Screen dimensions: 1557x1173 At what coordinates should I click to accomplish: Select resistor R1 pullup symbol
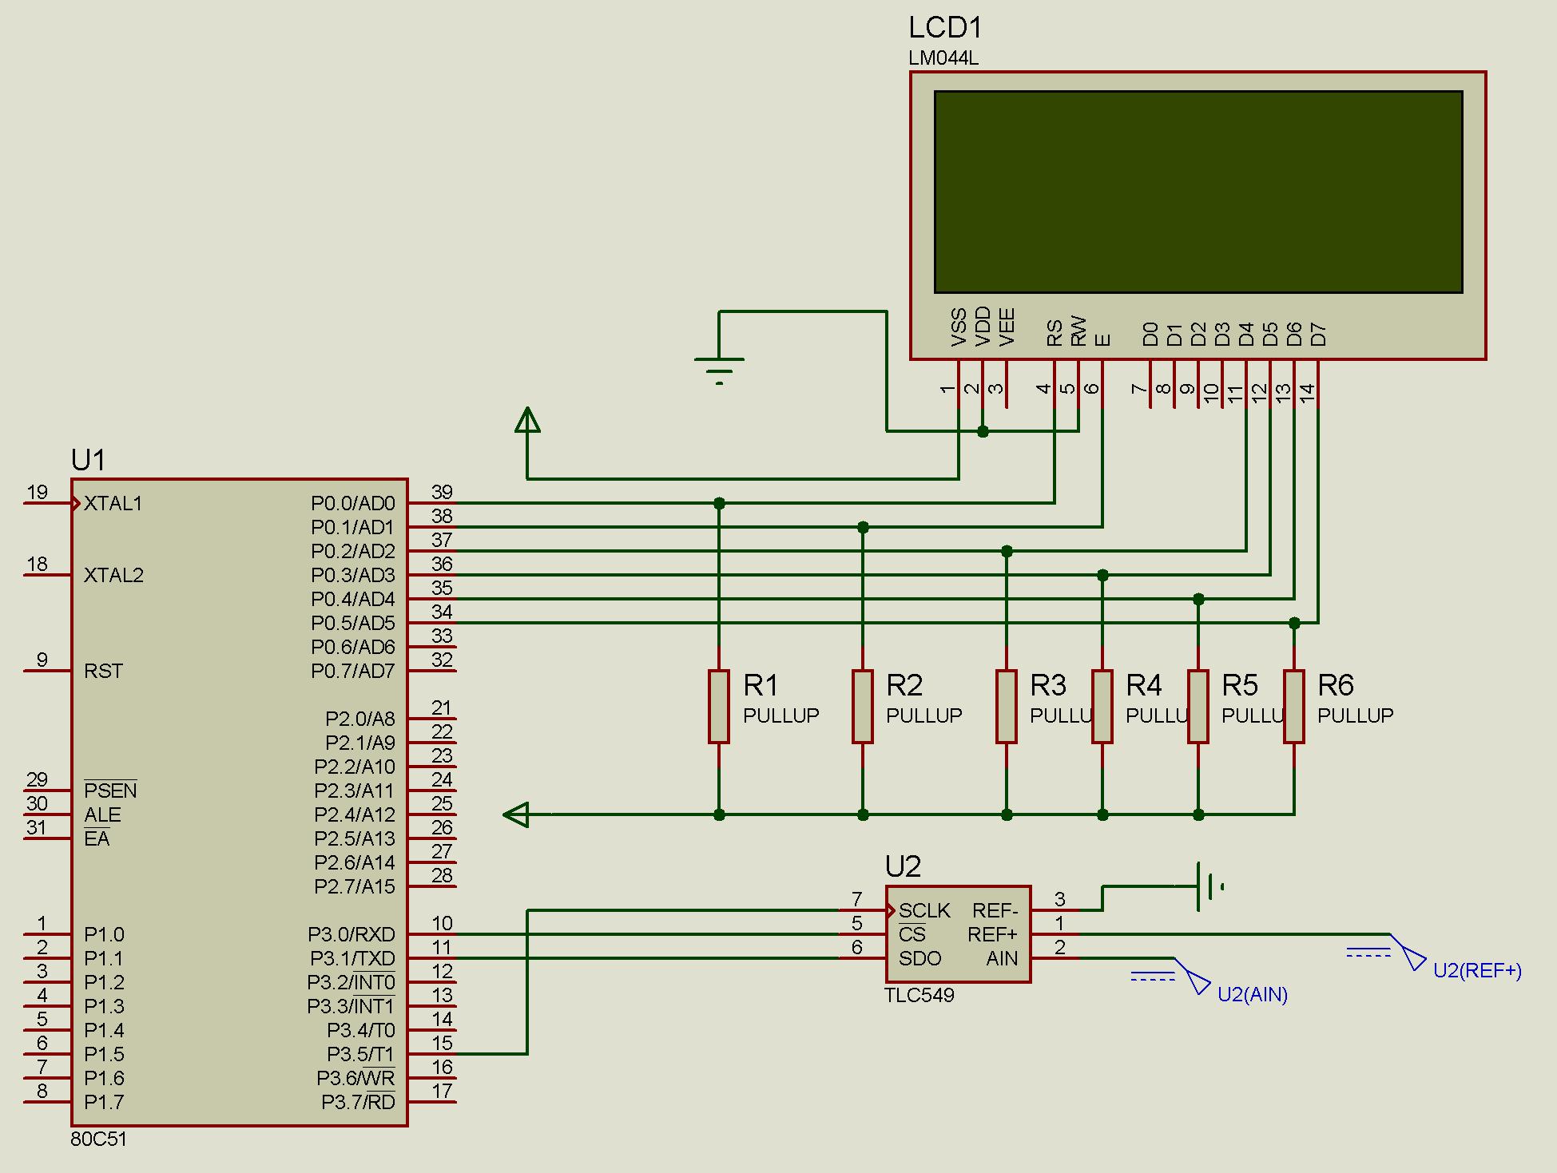[719, 707]
